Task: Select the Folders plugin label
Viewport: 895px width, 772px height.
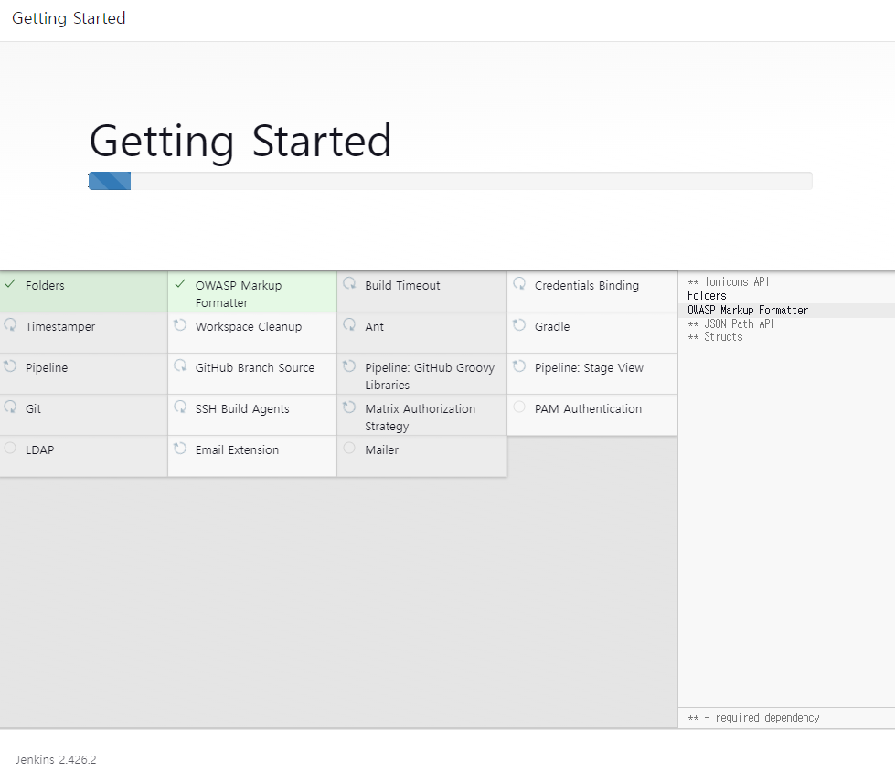Action: point(45,285)
